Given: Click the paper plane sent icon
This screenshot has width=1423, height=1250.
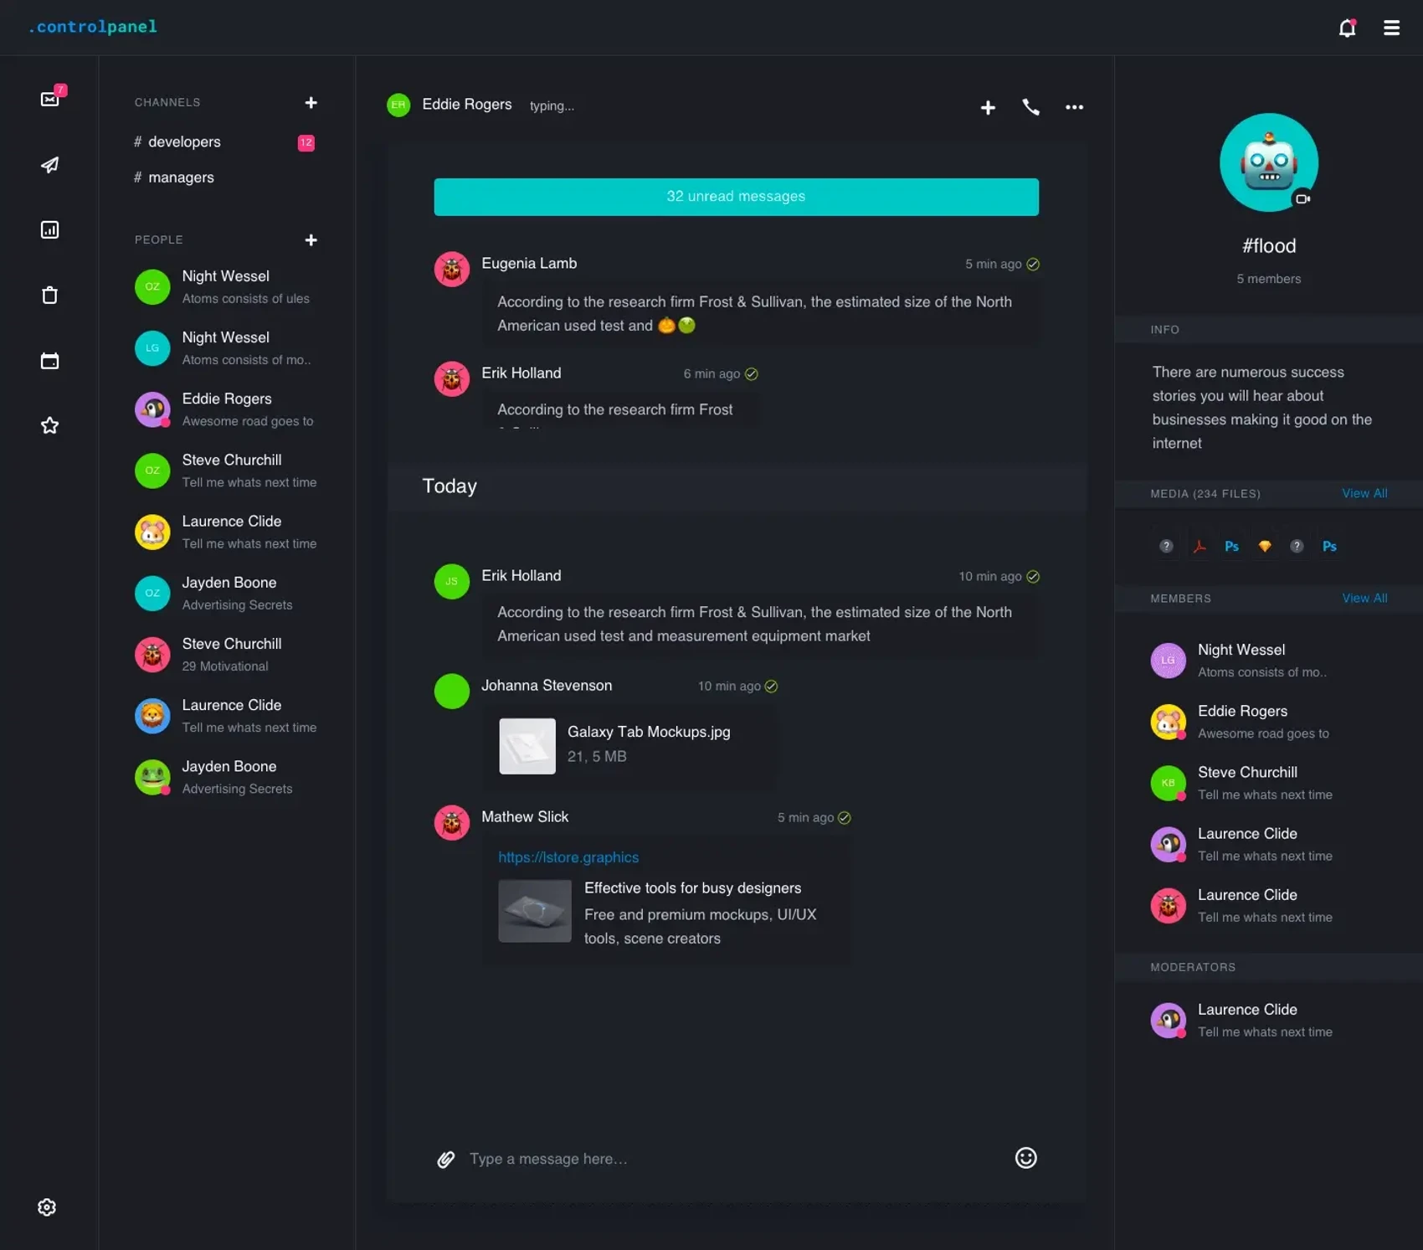Looking at the screenshot, I should 49,165.
